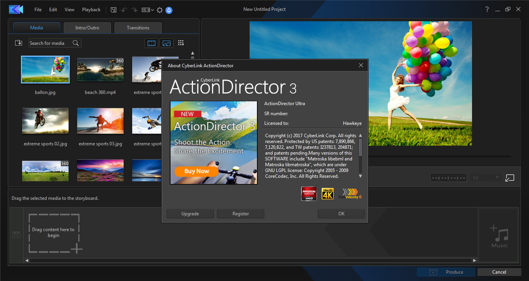
Task: Click the undo arrow icon
Action: [x=124, y=10]
